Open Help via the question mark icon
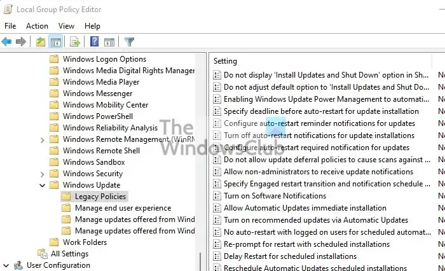 click(x=94, y=42)
